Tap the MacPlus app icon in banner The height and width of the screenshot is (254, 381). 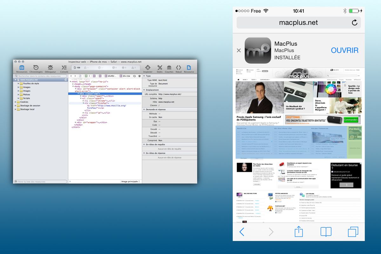[257, 50]
